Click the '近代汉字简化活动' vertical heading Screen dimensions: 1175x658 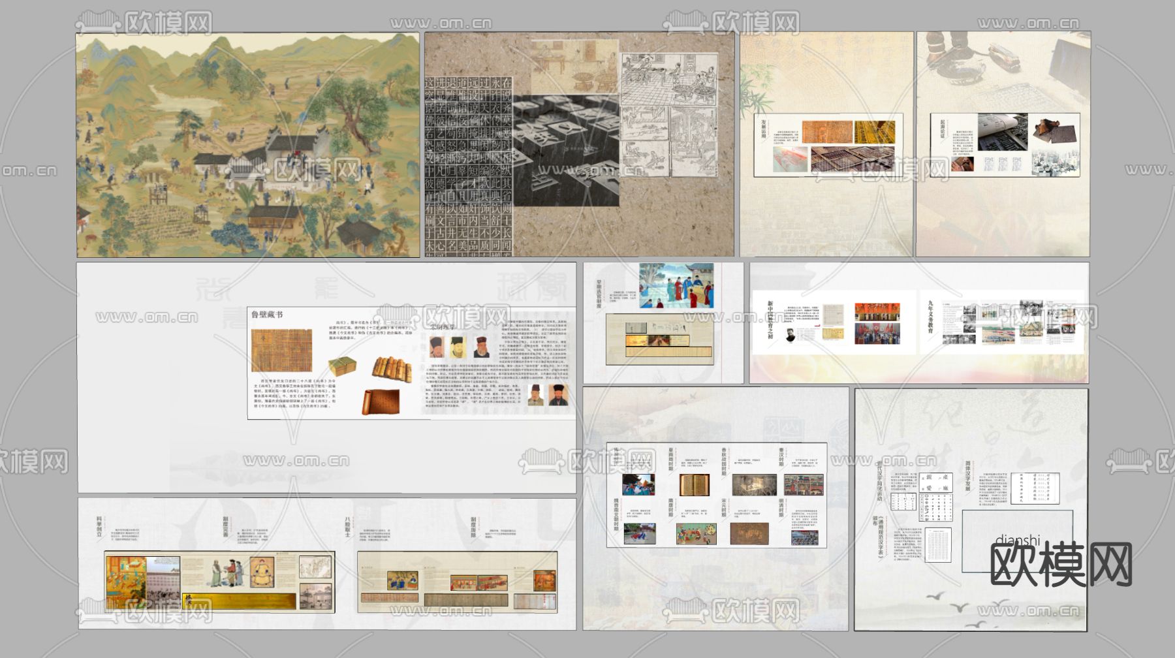point(879,482)
